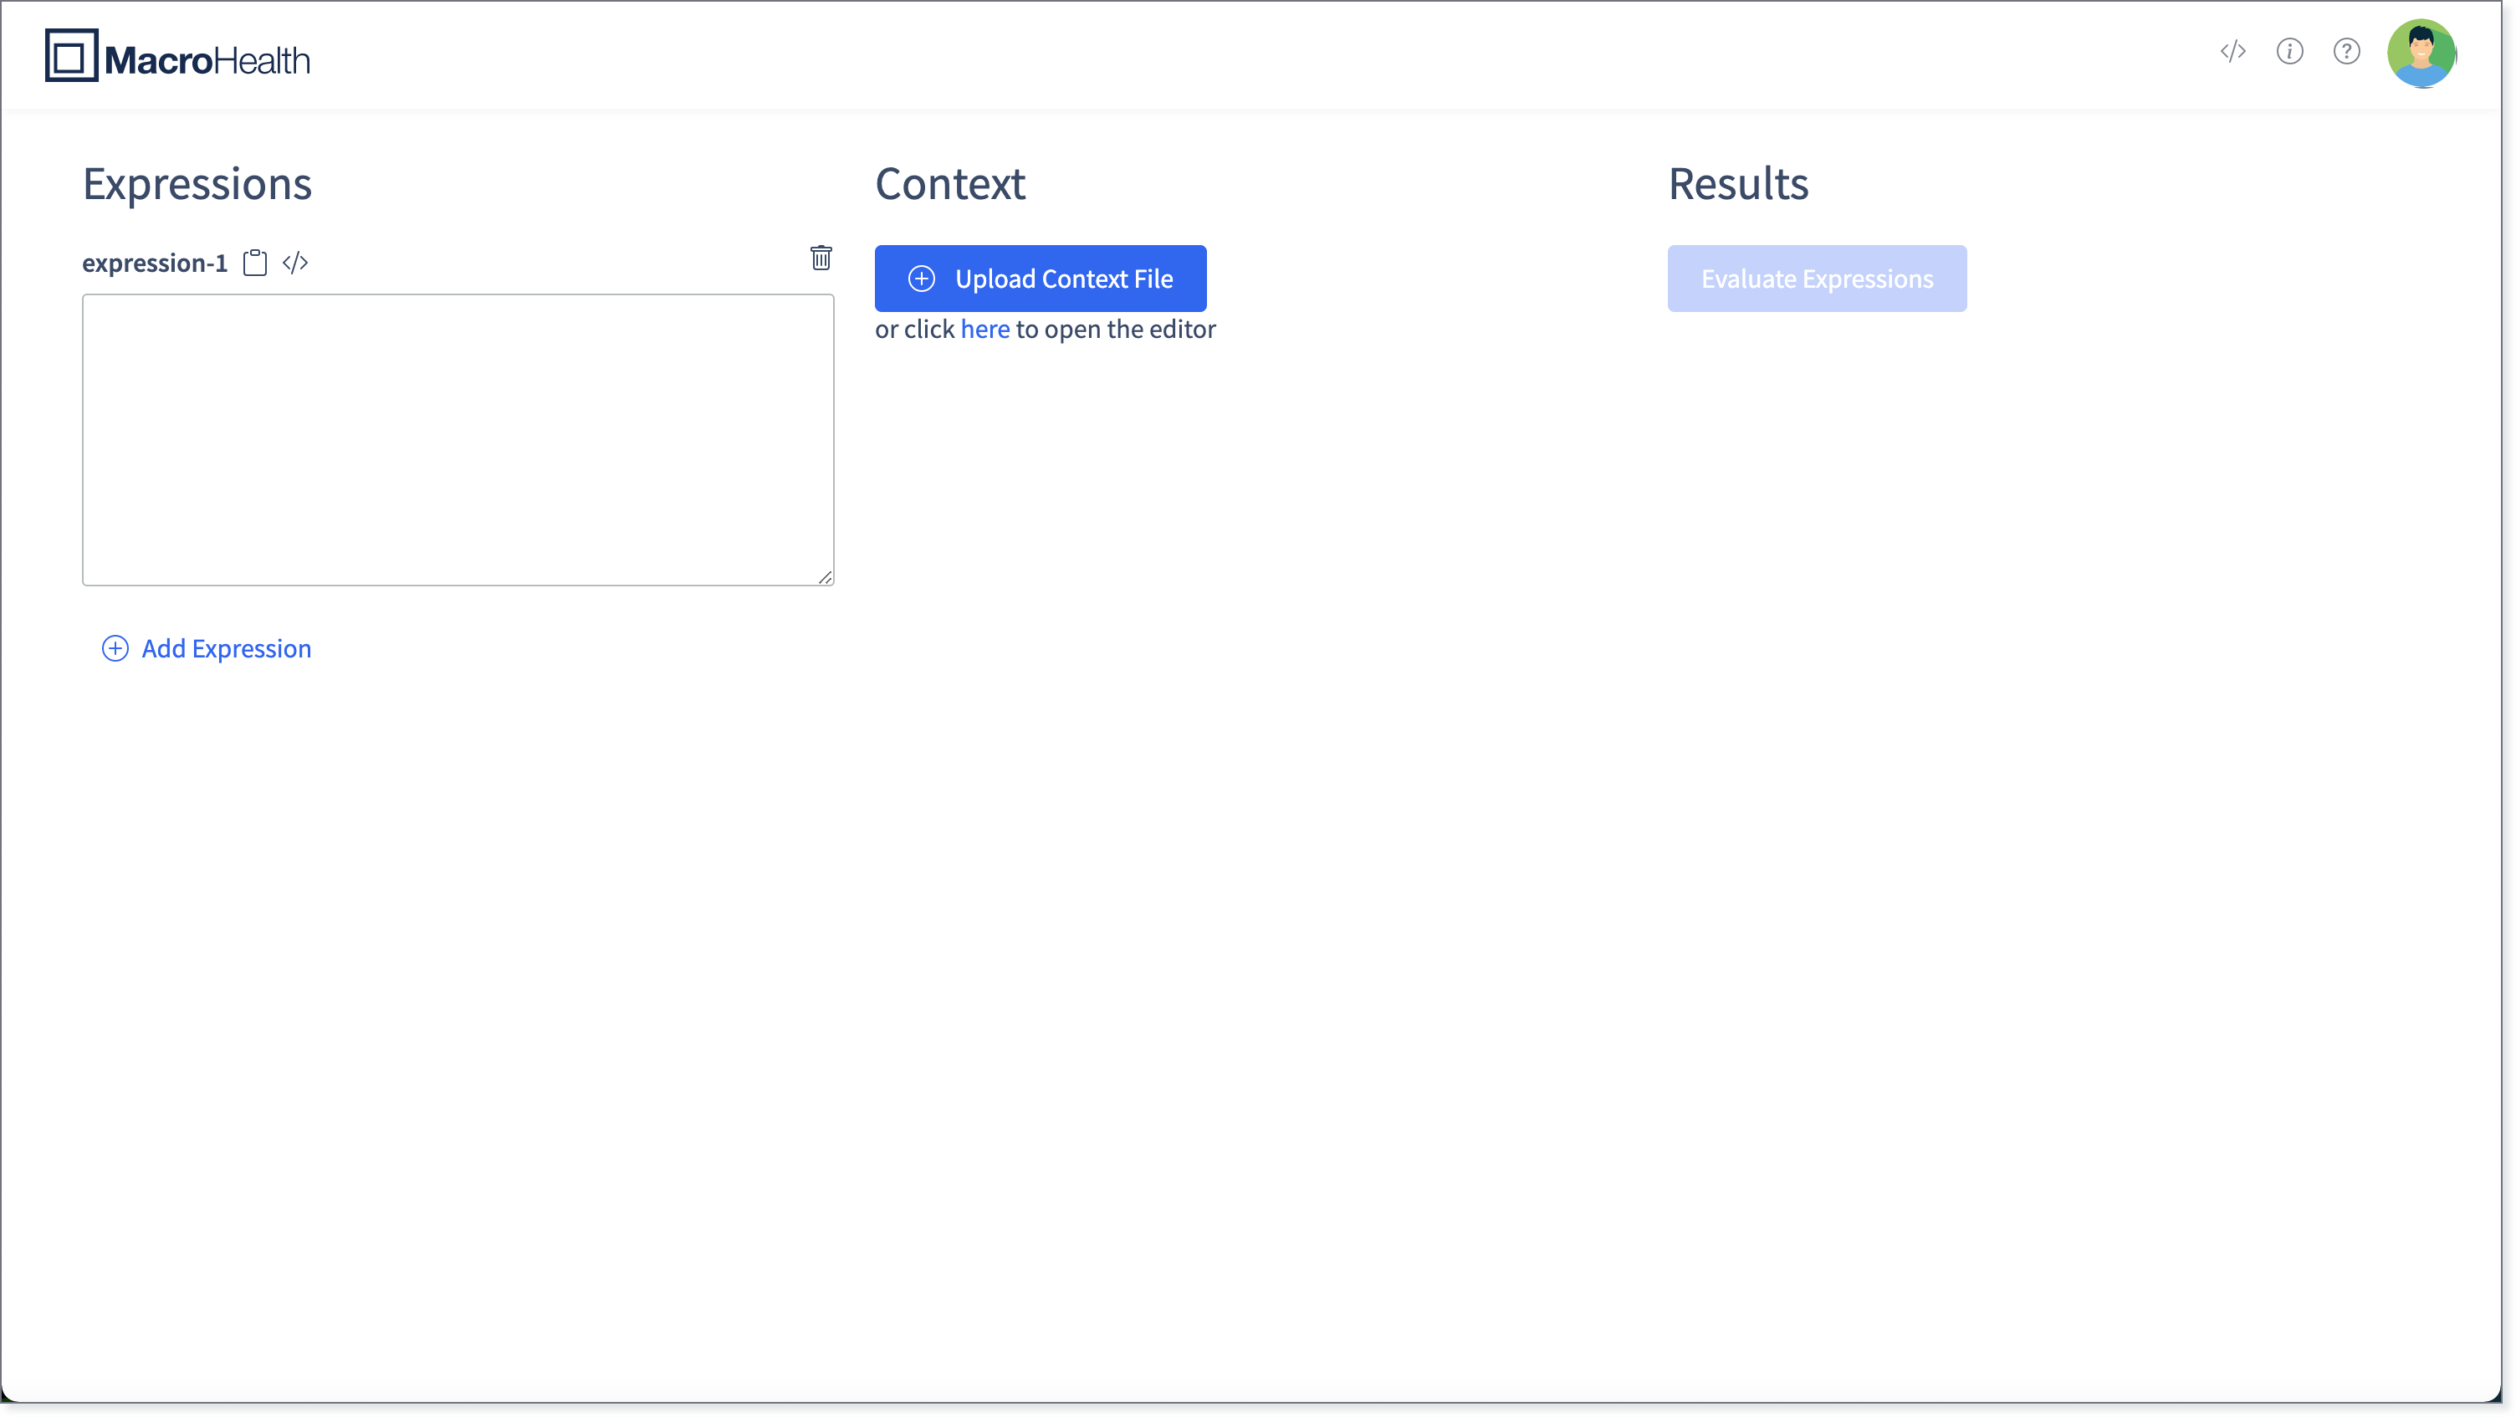Image resolution: width=2516 pixels, height=1417 pixels.
Task: Click the resize handle of the expression text area
Action: [826, 577]
